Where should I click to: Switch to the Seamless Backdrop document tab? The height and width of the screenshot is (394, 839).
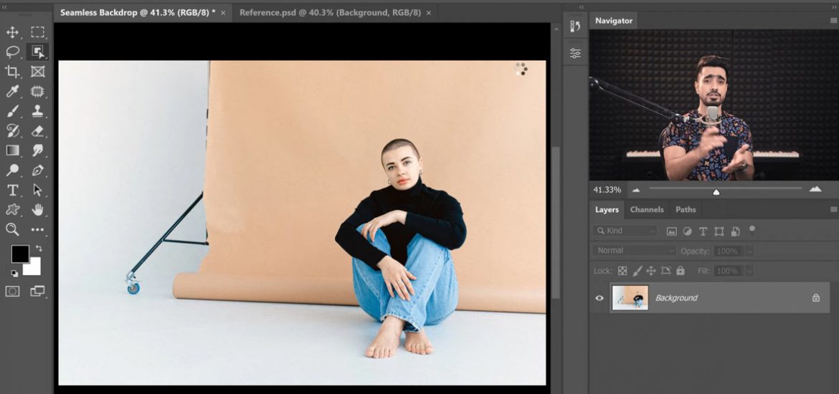pyautogui.click(x=138, y=12)
